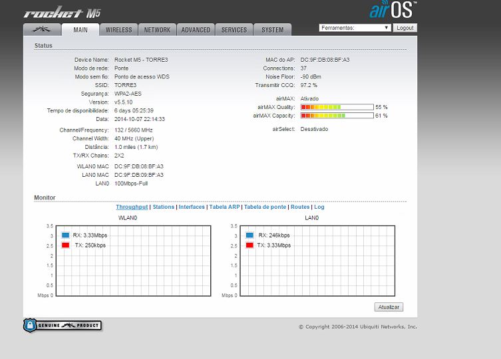Click the TX/RX Chains value '2X2'
The height and width of the screenshot is (359, 501).
point(119,156)
